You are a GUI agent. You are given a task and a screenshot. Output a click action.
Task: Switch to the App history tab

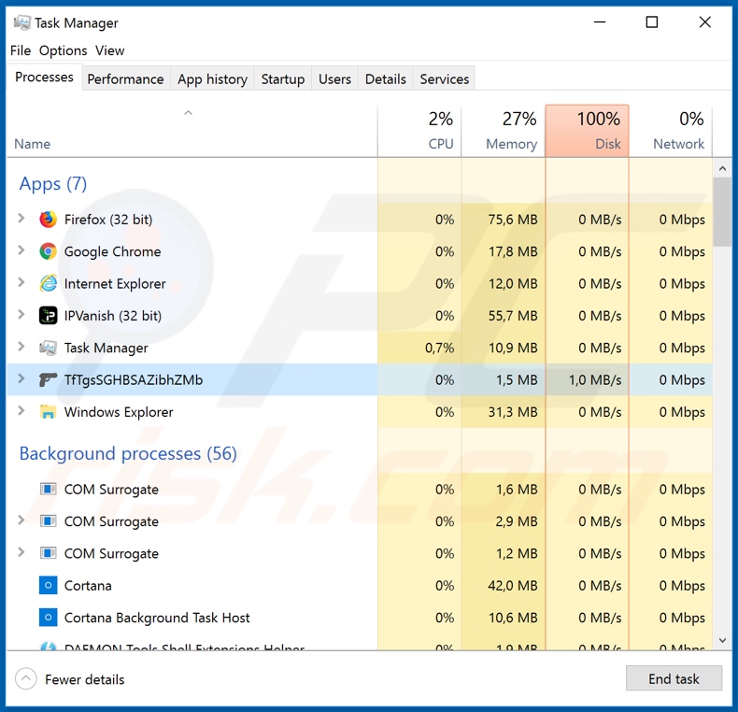213,78
